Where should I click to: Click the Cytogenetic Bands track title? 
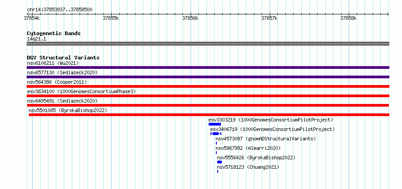54,33
